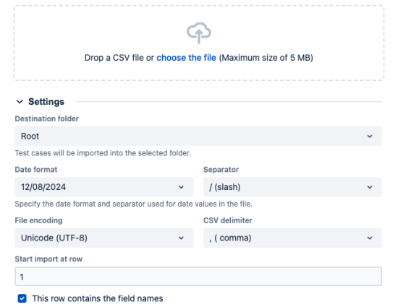Screen dimensions: 398x307
Task: Click the cloud upload icon
Action: 199,33
